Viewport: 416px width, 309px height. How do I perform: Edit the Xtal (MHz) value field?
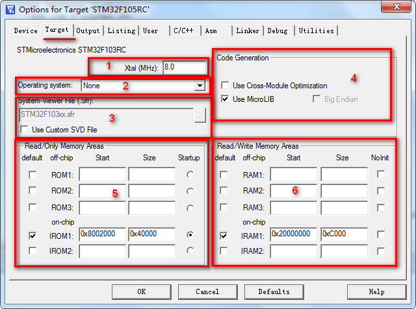point(185,67)
